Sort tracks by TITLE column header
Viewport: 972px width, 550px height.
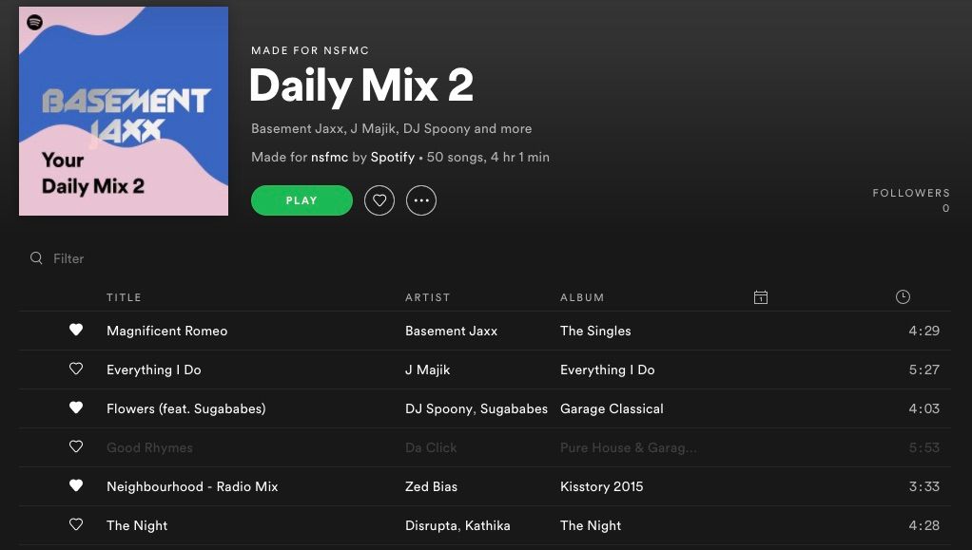[x=124, y=297]
